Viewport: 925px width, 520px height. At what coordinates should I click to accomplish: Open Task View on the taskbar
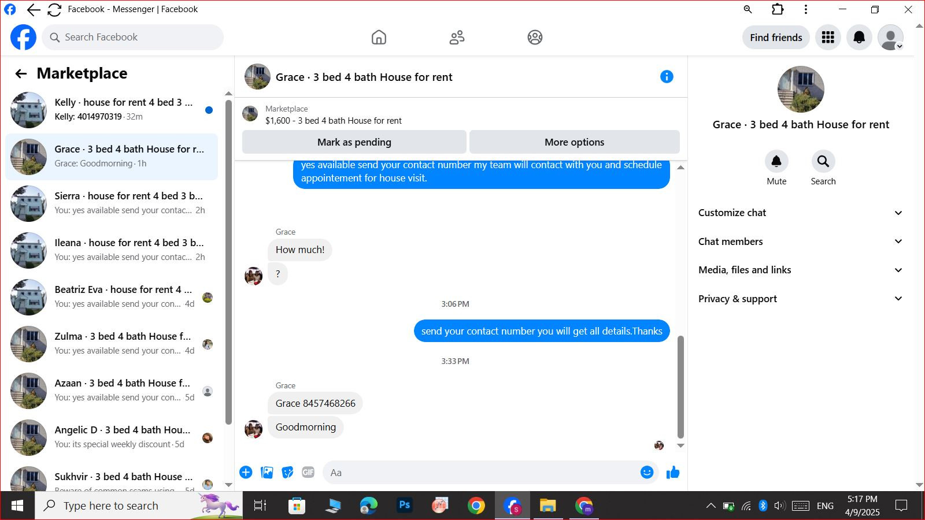point(260,506)
